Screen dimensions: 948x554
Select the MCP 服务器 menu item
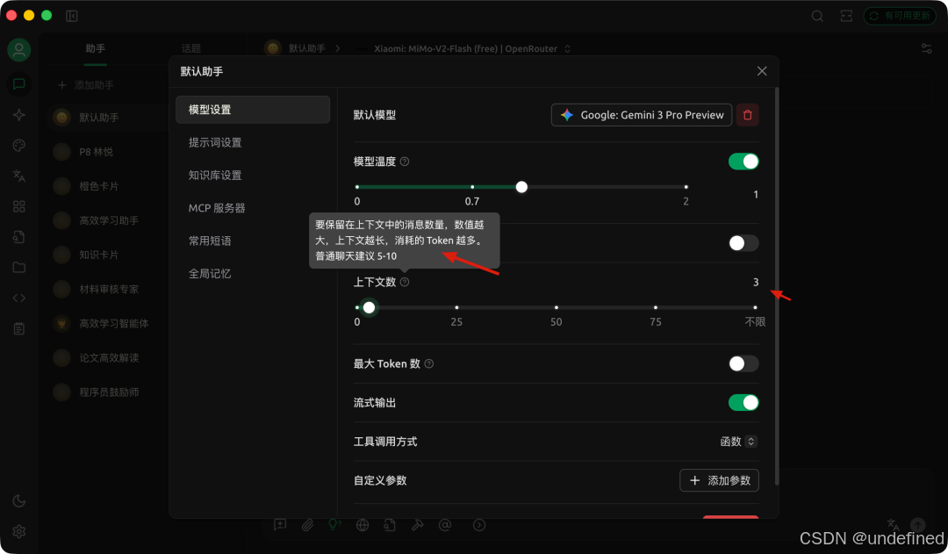click(253, 208)
